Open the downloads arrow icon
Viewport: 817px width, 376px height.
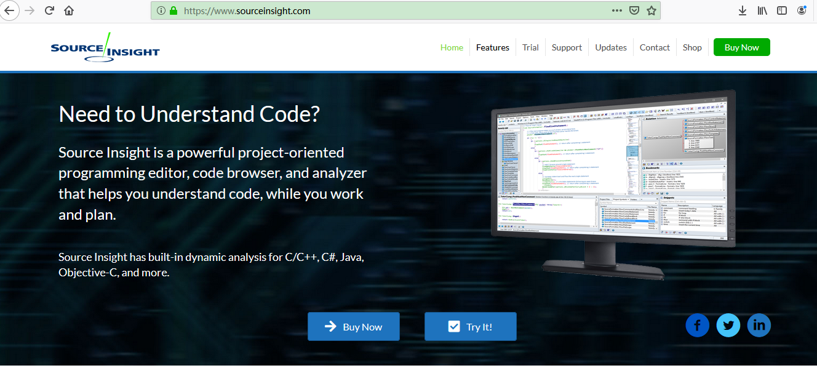coord(743,10)
